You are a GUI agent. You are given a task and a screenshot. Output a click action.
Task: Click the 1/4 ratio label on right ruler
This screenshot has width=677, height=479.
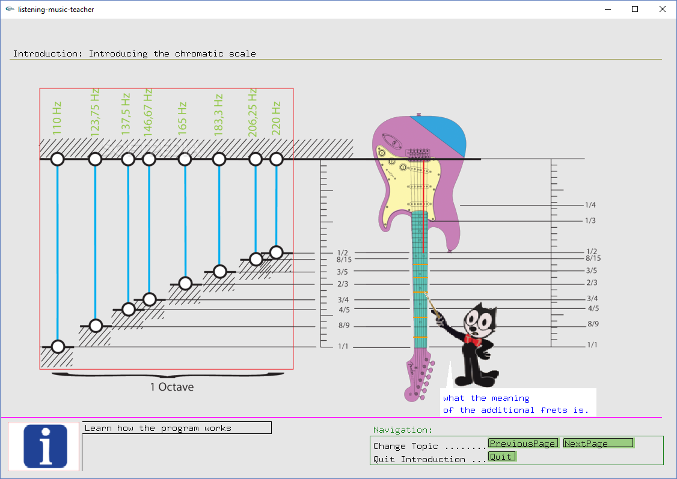590,205
